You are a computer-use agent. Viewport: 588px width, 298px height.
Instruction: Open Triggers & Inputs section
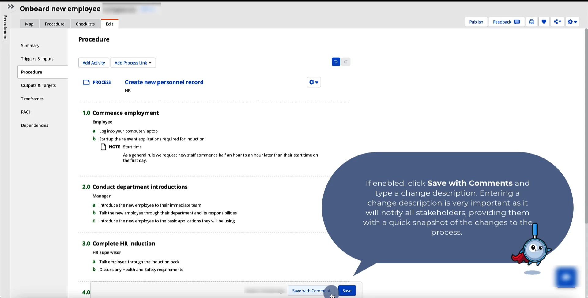[37, 59]
